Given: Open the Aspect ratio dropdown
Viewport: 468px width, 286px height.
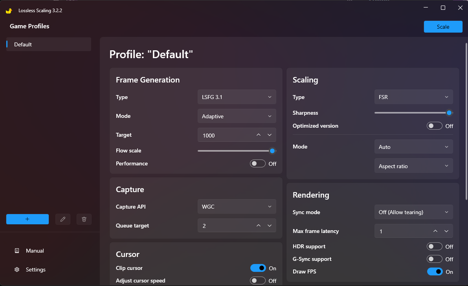Looking at the screenshot, I should (x=414, y=166).
